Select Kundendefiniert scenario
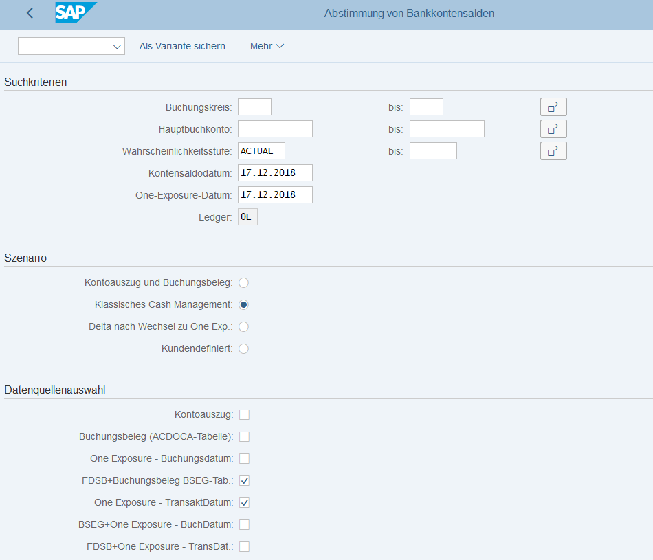This screenshot has height=560, width=653. (243, 348)
